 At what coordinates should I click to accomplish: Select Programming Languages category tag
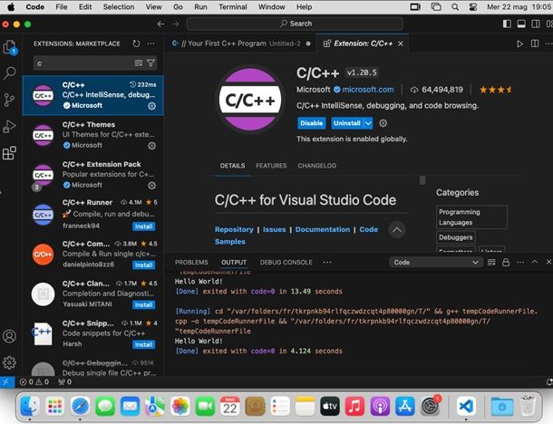(x=471, y=217)
